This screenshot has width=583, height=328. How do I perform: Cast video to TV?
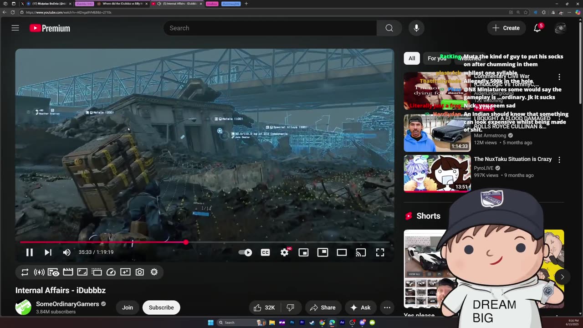click(x=361, y=252)
